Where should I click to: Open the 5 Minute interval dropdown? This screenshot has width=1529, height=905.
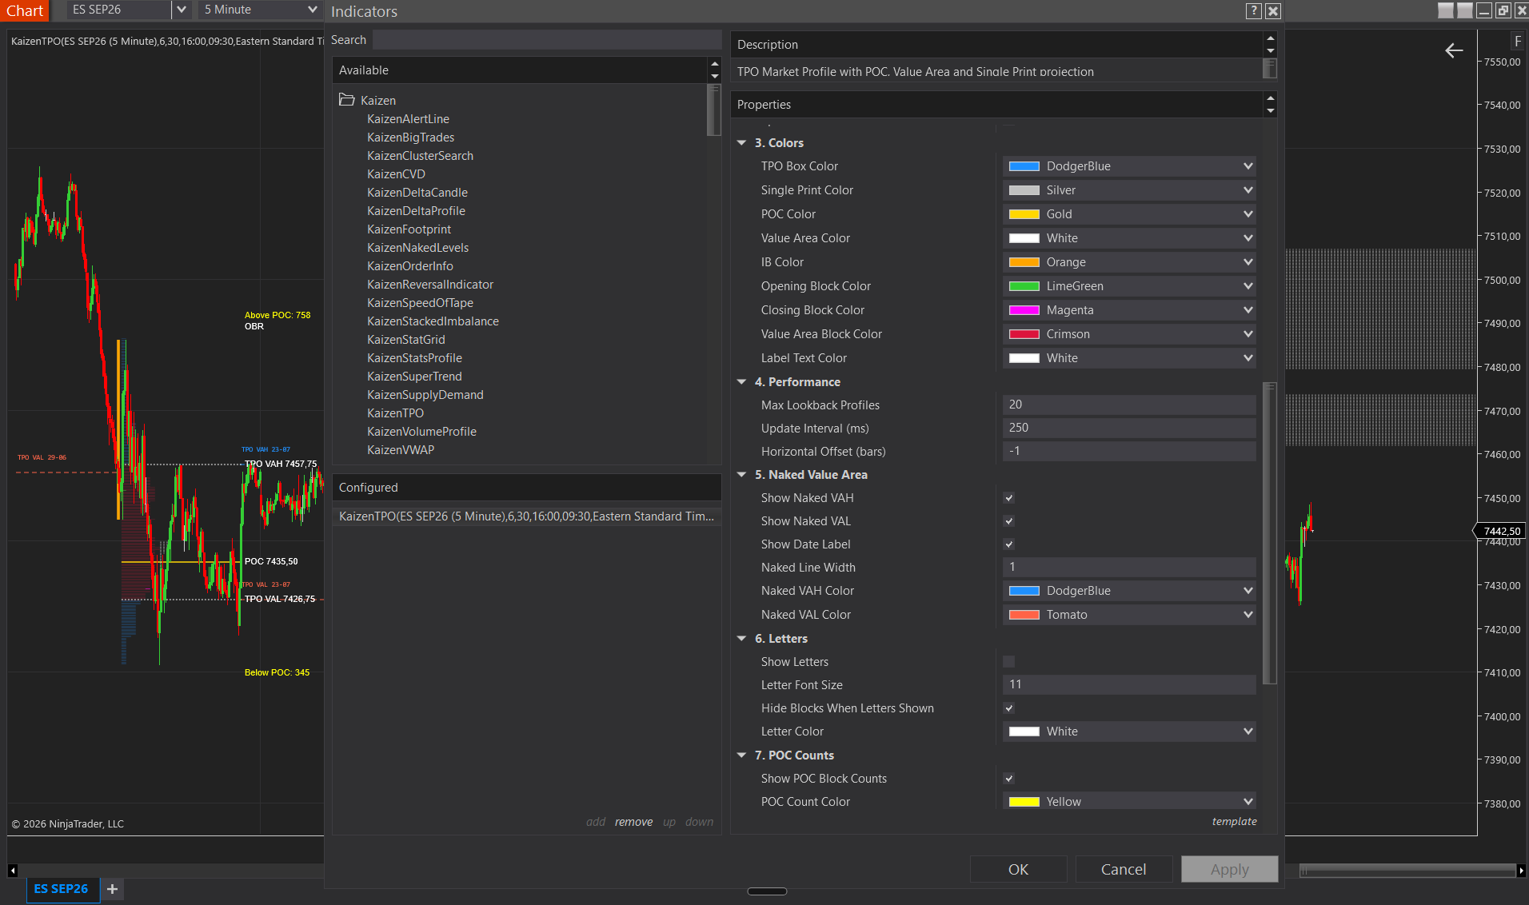[261, 10]
